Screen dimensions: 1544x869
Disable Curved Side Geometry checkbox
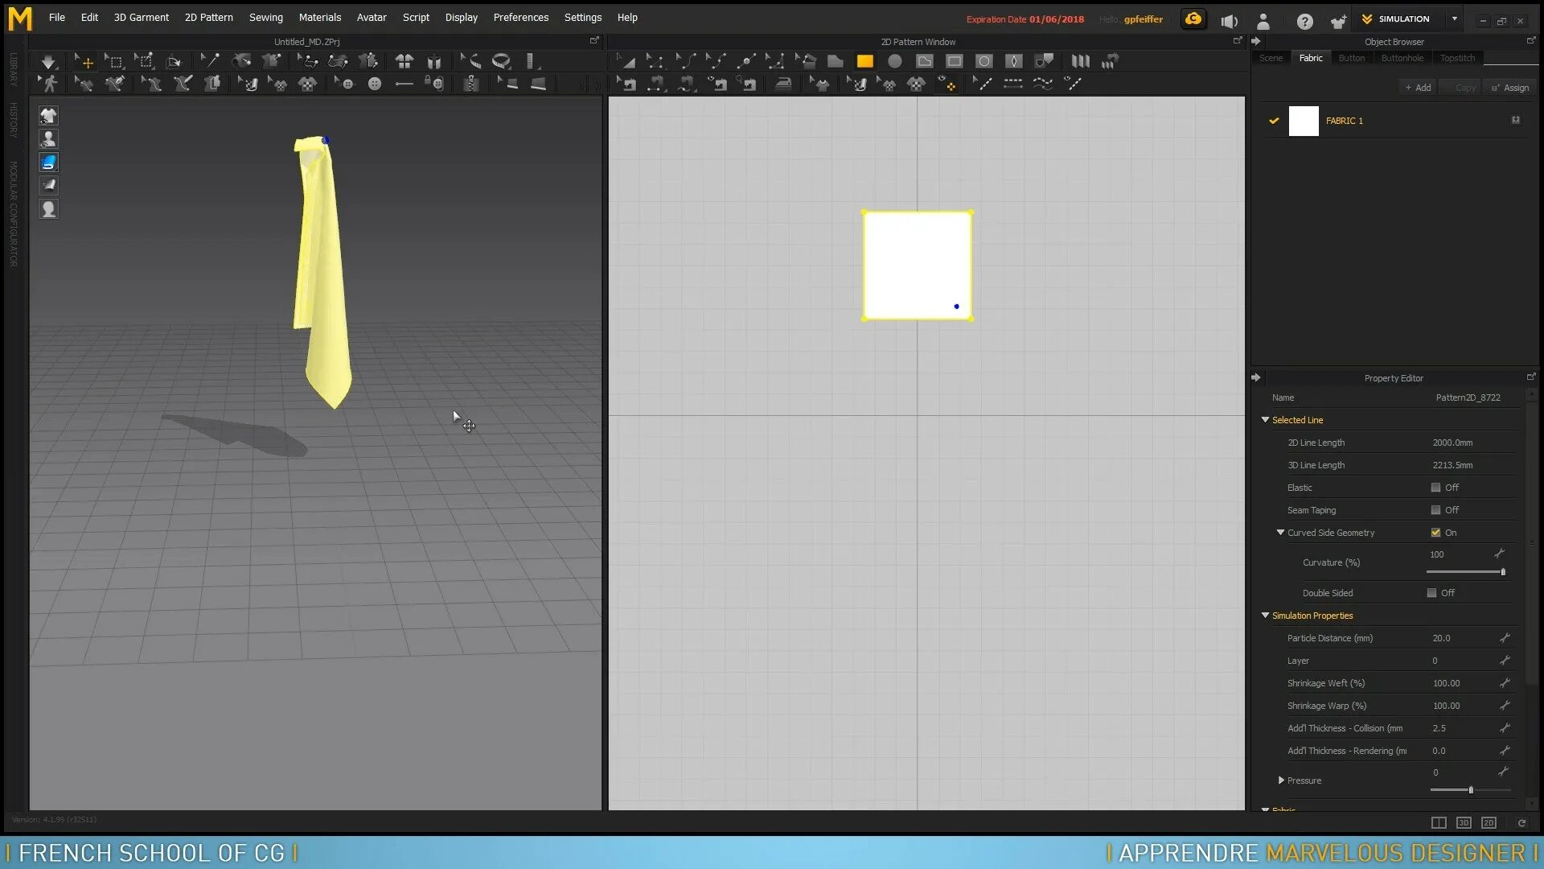pyautogui.click(x=1435, y=533)
